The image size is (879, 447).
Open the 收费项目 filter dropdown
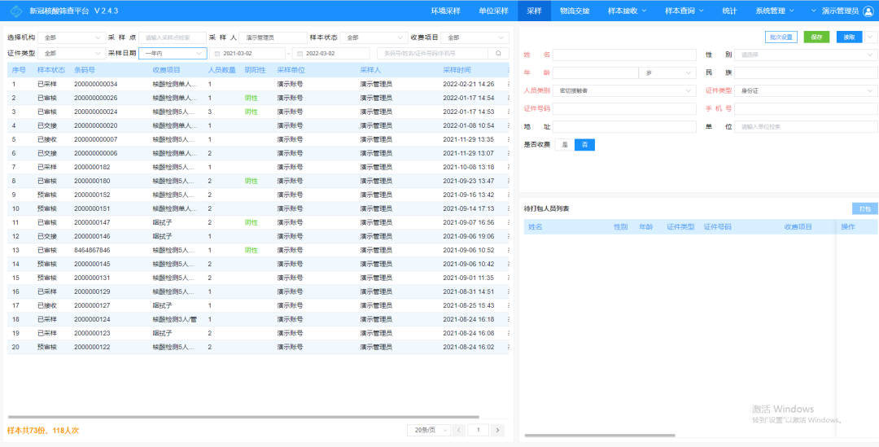click(x=474, y=37)
